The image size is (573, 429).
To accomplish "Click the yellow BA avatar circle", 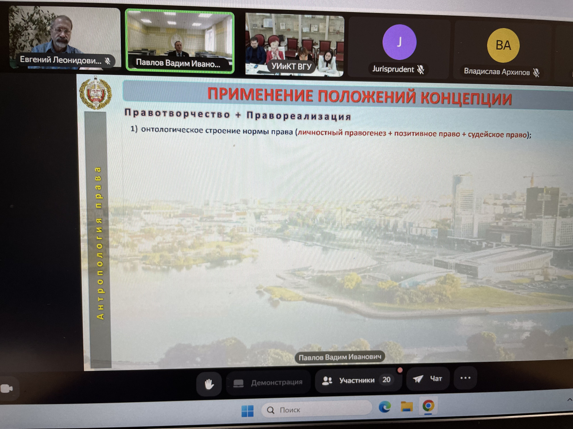I will point(503,45).
